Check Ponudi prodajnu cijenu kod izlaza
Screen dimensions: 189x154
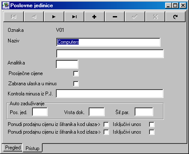tap(106, 132)
